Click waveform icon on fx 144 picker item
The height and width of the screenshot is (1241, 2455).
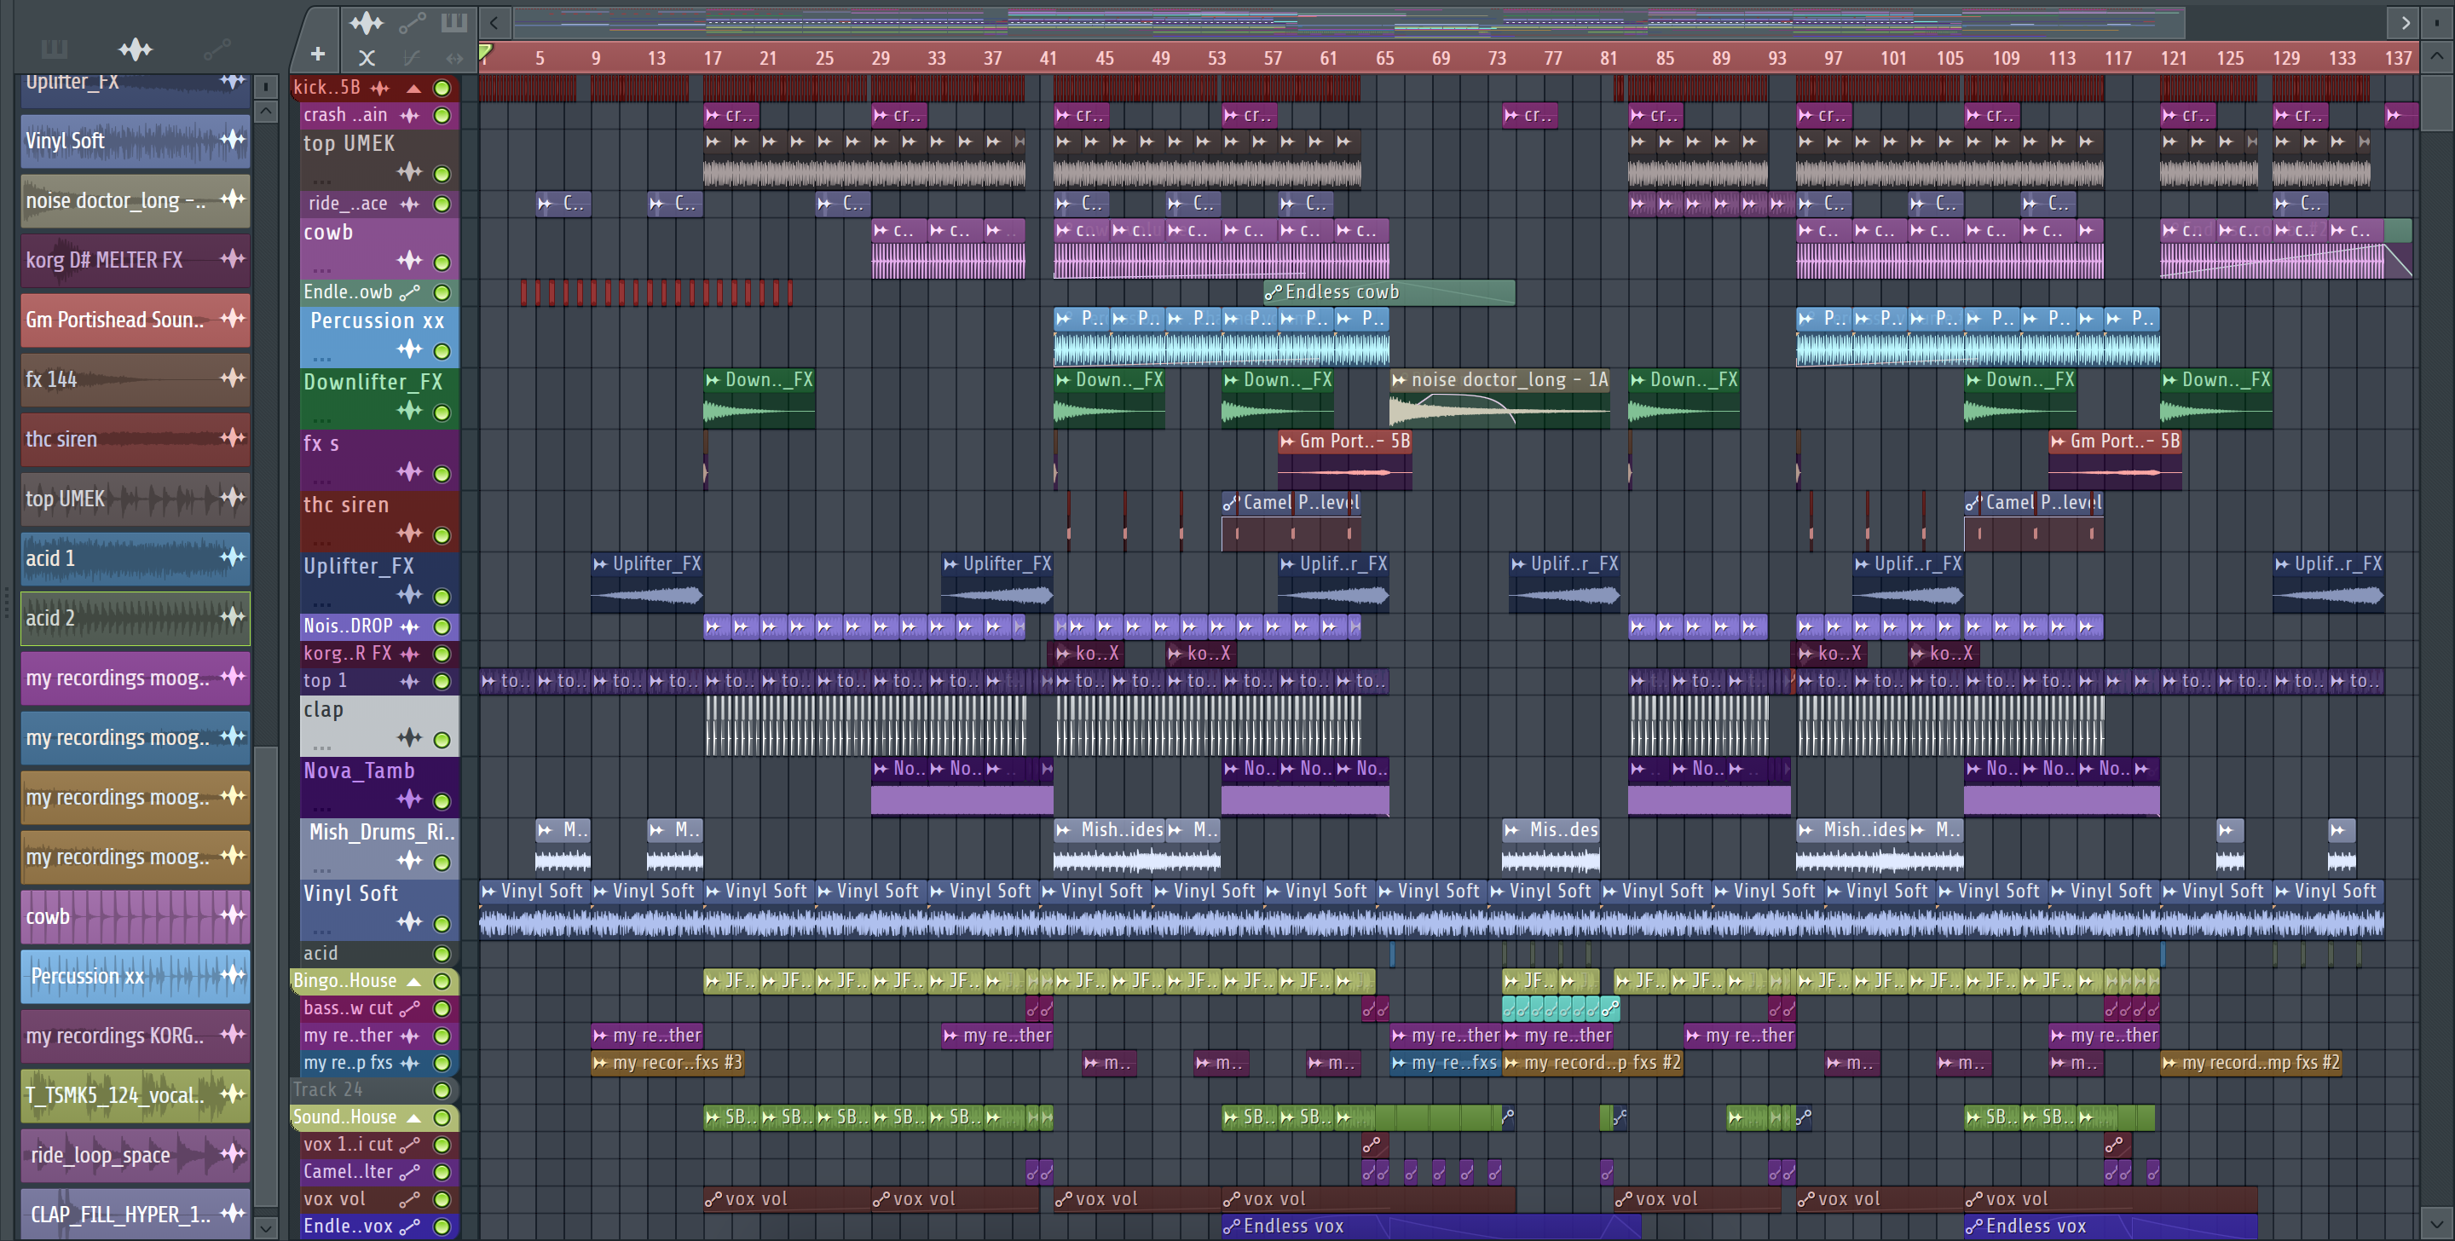coord(233,378)
